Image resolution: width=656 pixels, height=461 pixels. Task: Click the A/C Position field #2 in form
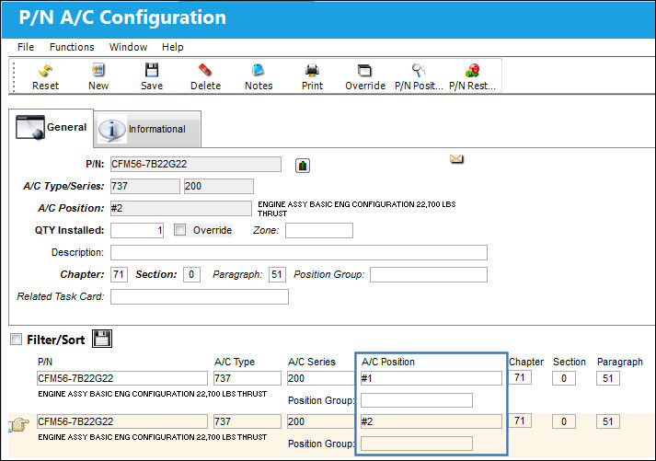(x=181, y=208)
